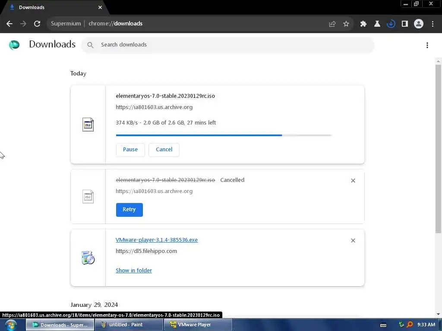Screen dimensions: 442x331
Task: Focus the Search downloads field
Action: (228, 45)
